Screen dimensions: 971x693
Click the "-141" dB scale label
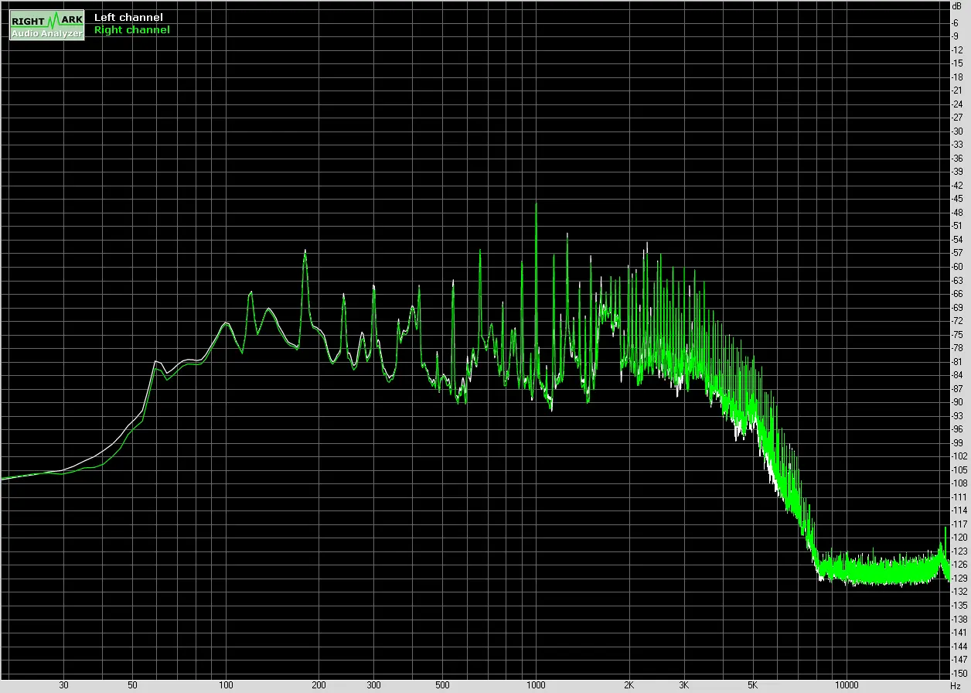click(x=959, y=632)
